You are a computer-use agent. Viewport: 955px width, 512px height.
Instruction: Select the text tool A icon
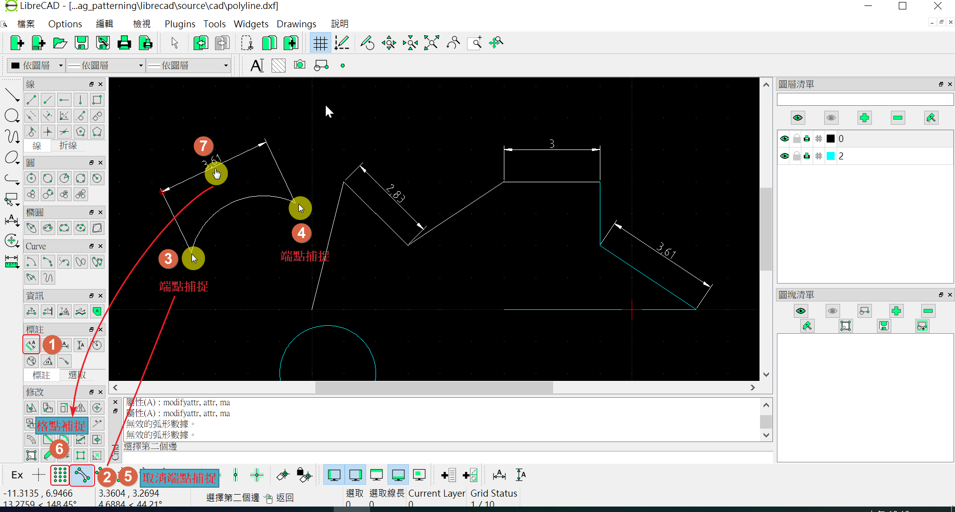257,66
